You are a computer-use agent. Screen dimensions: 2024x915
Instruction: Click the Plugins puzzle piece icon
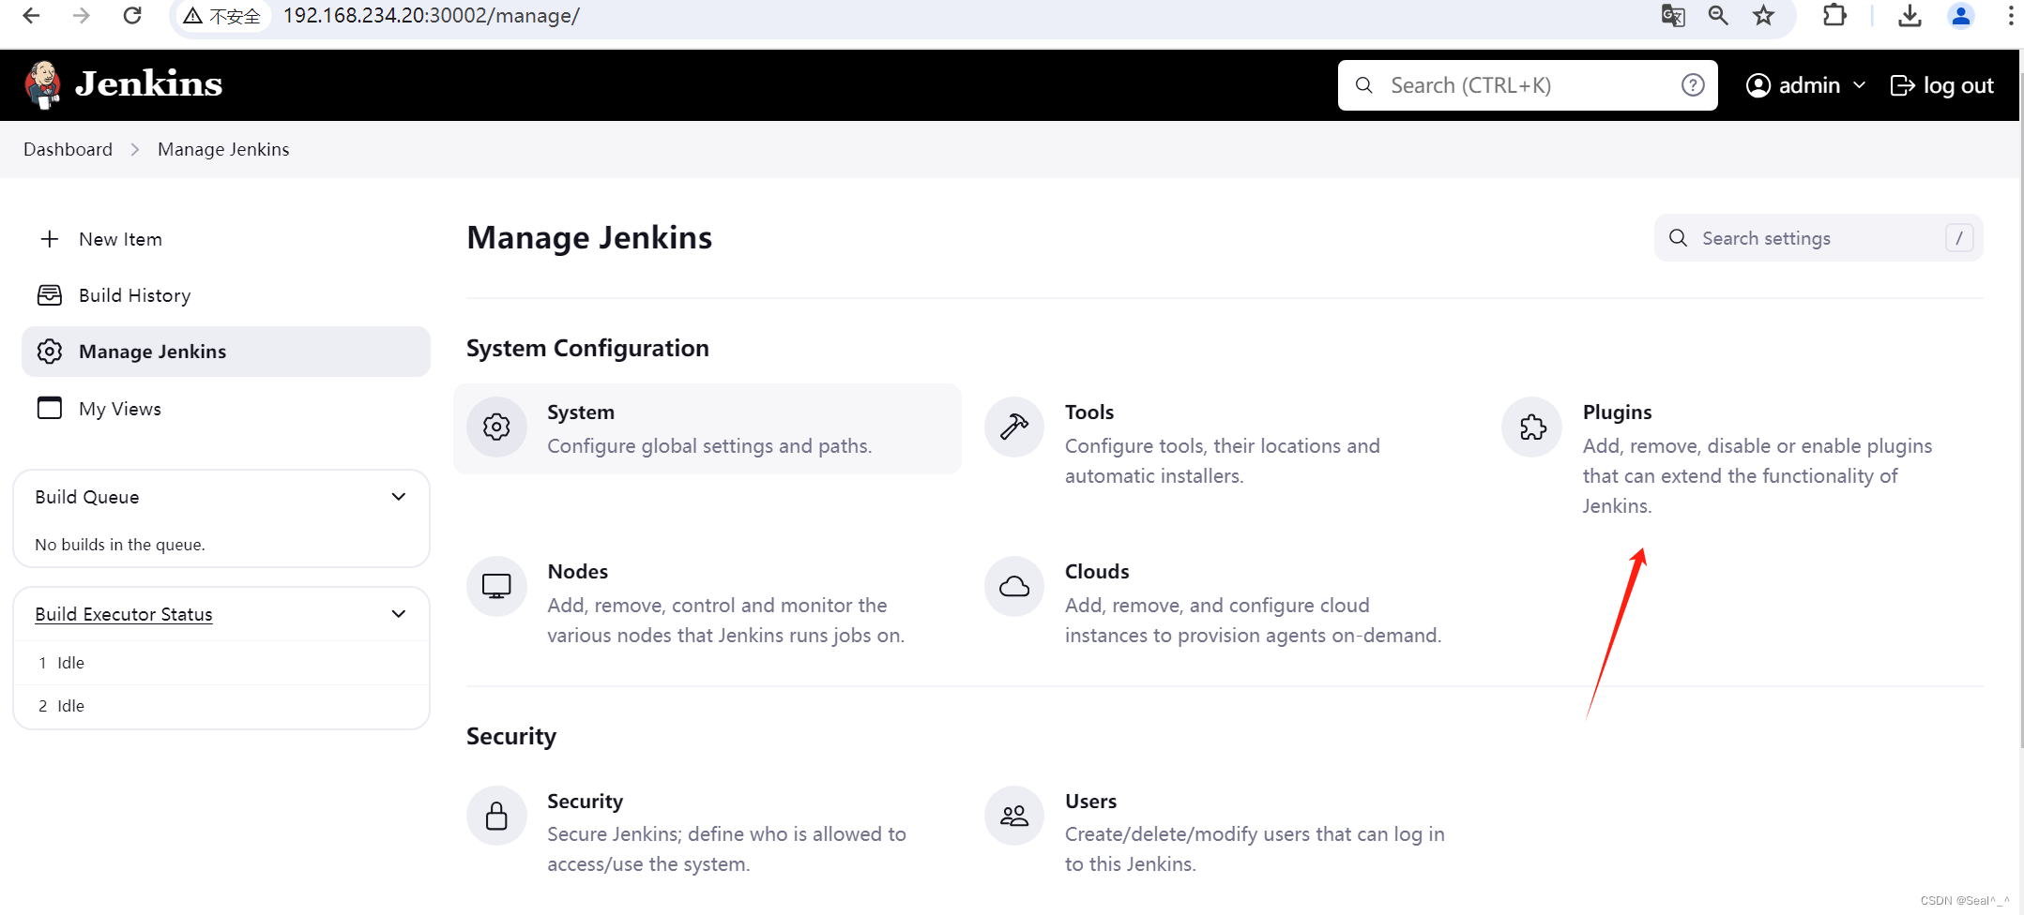1532,427
